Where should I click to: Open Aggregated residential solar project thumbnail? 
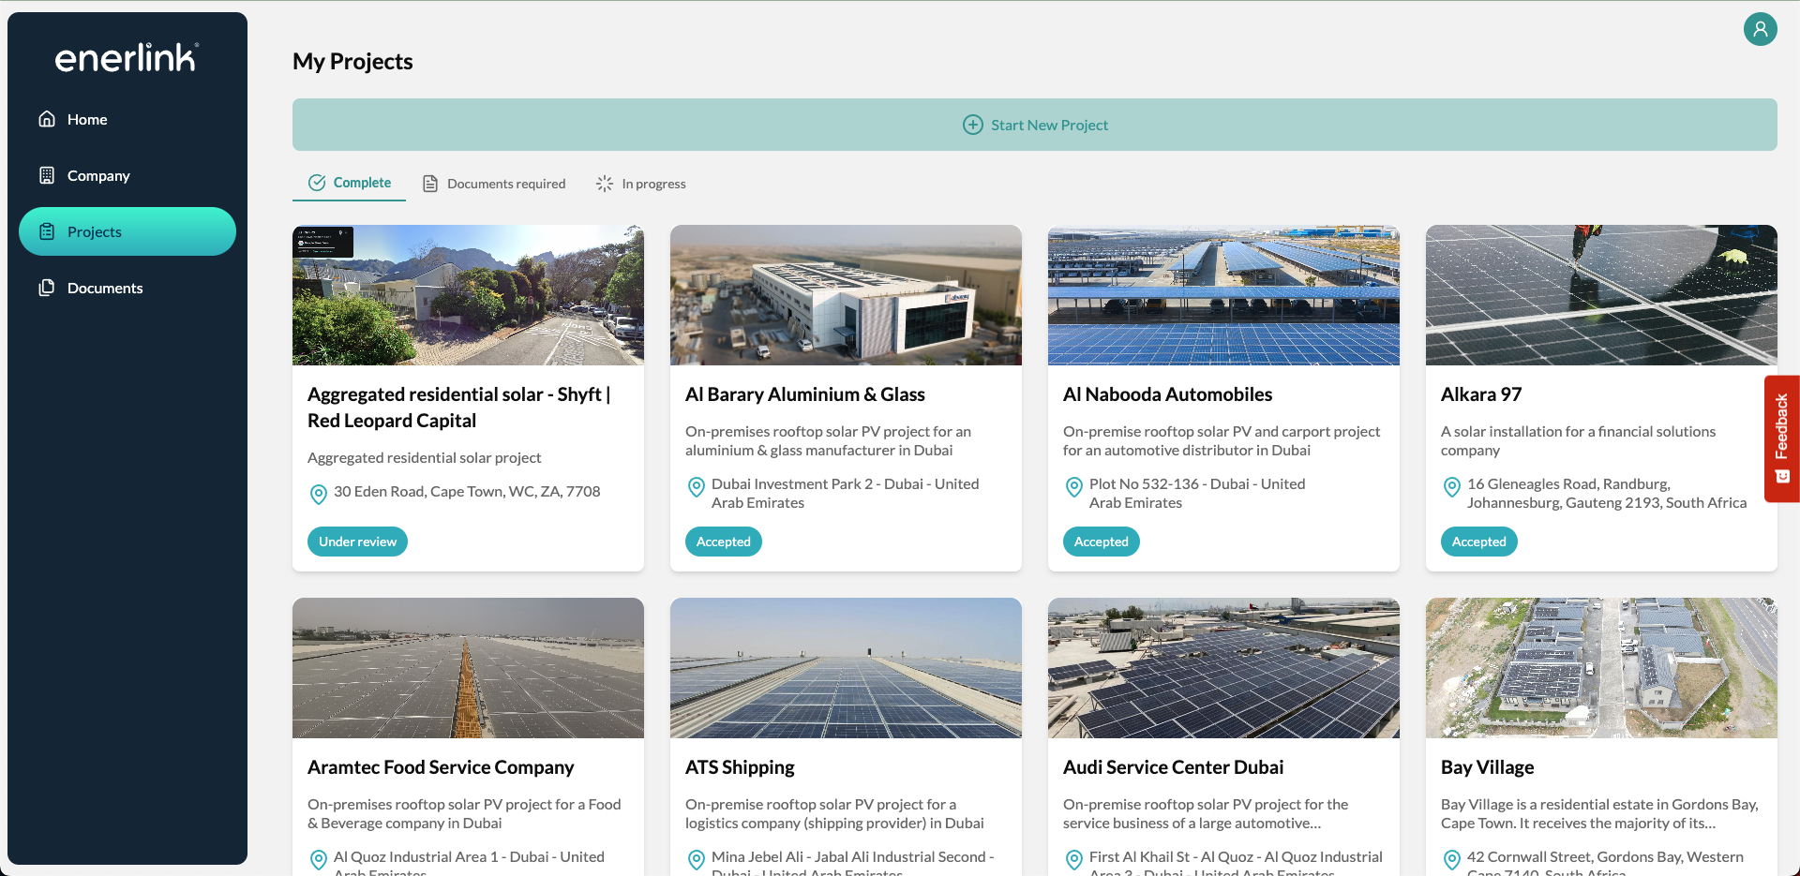click(x=468, y=295)
